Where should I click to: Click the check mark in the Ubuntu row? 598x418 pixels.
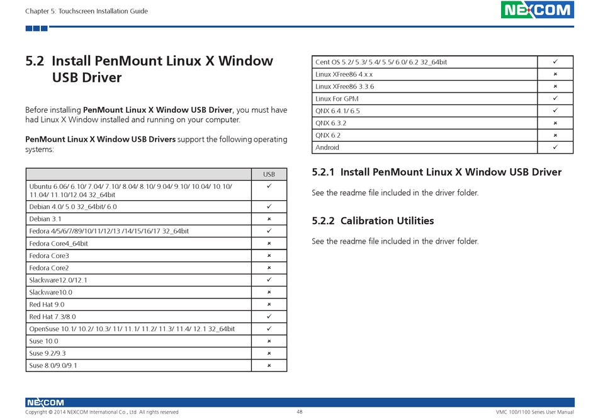pyautogui.click(x=269, y=186)
